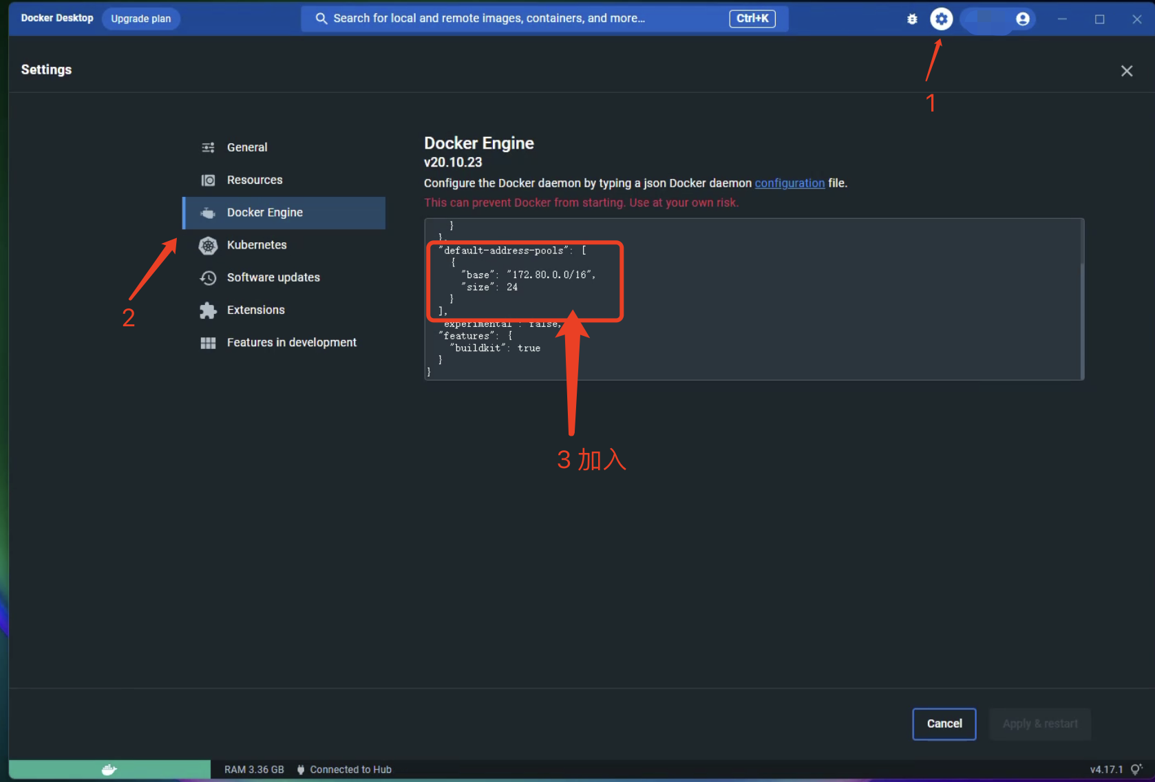The width and height of the screenshot is (1155, 782).
Task: Click the Docker Engine whale icon
Action: [208, 213]
